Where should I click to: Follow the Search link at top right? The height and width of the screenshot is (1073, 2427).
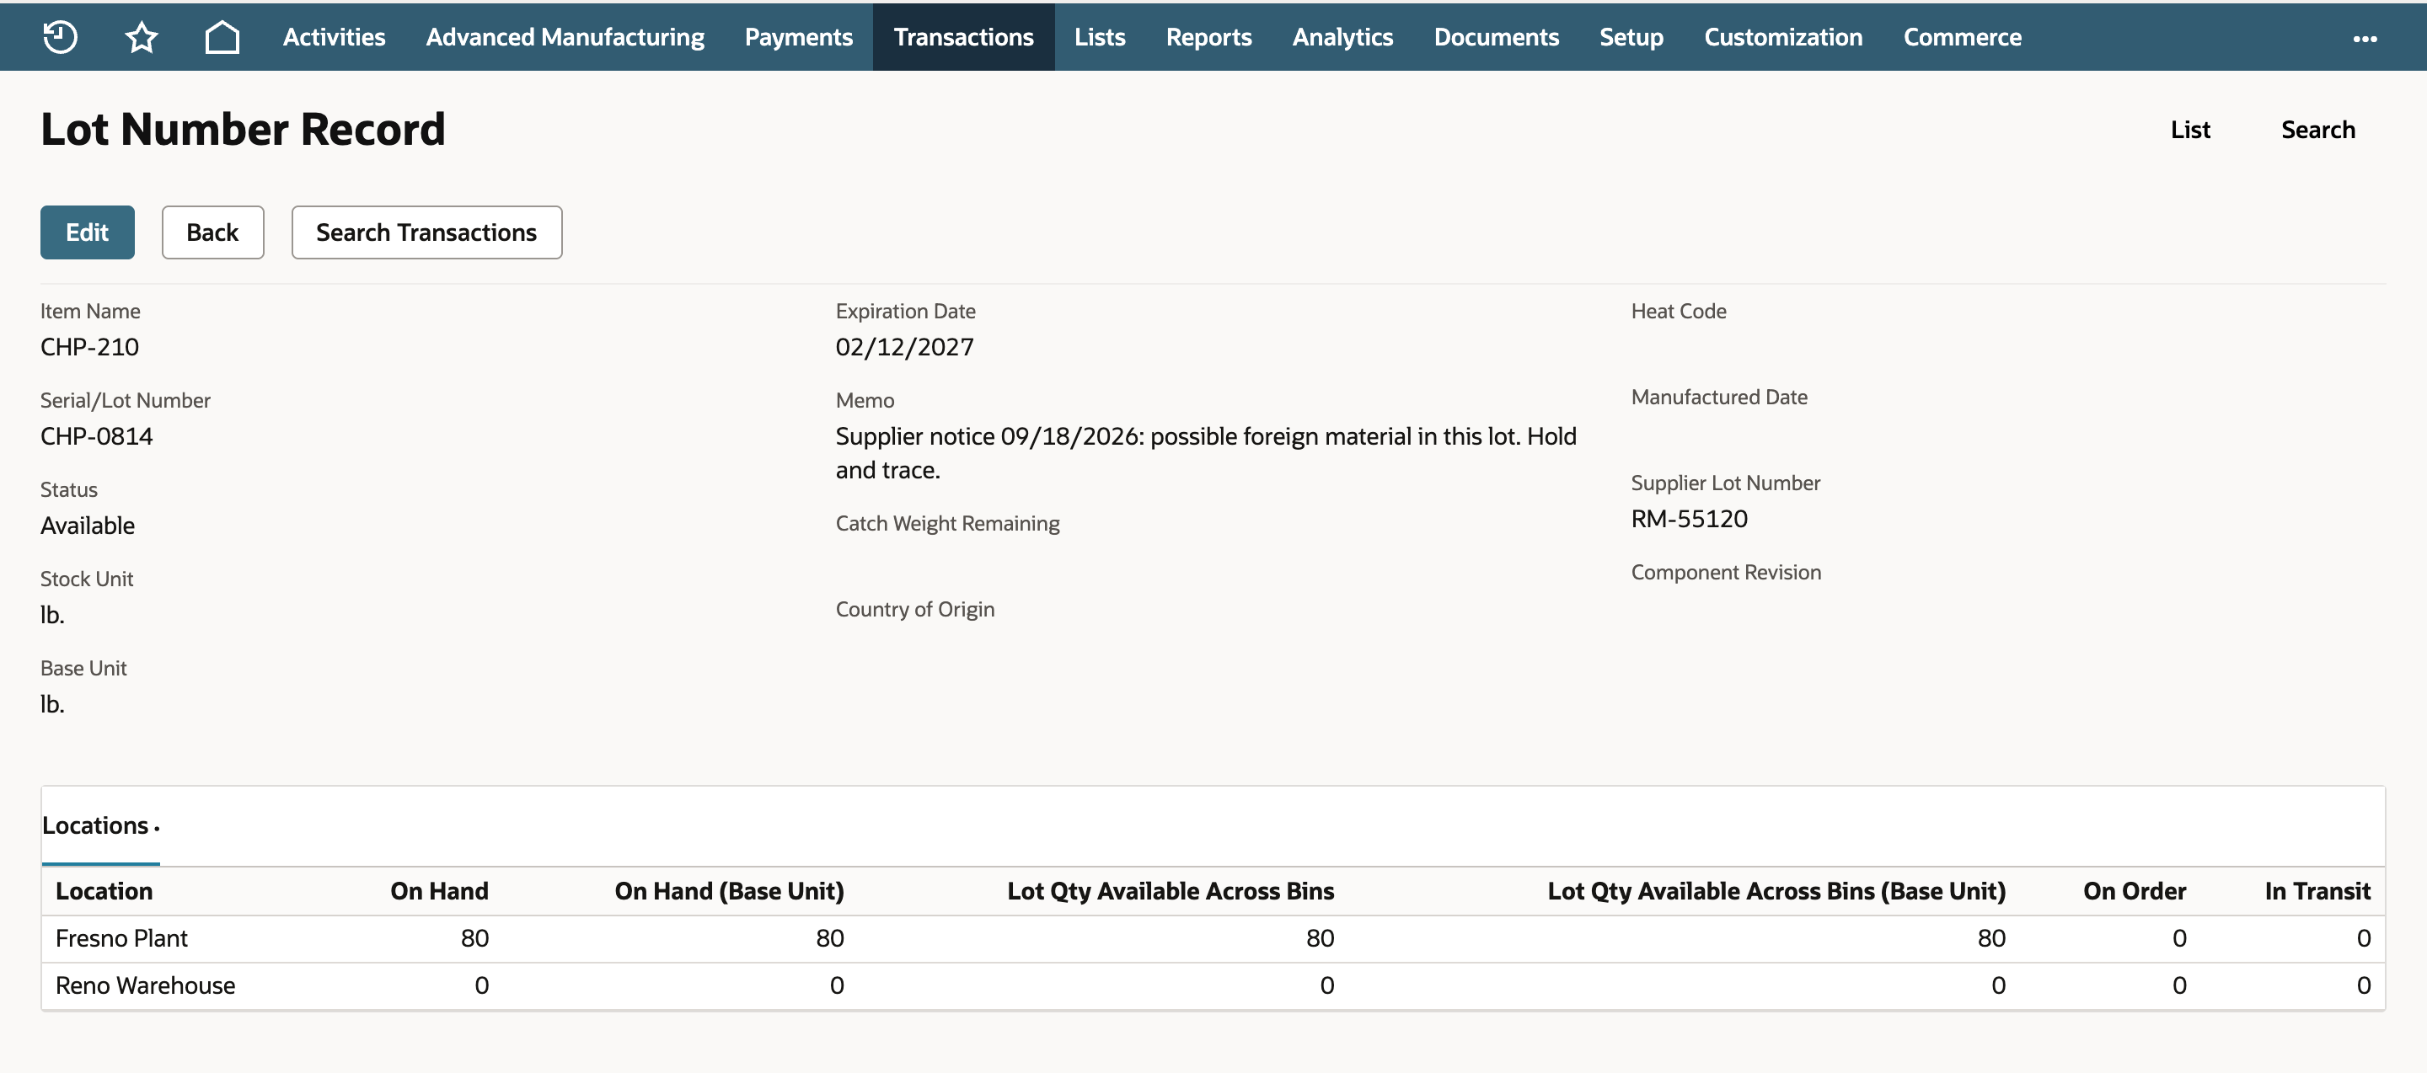(2317, 130)
